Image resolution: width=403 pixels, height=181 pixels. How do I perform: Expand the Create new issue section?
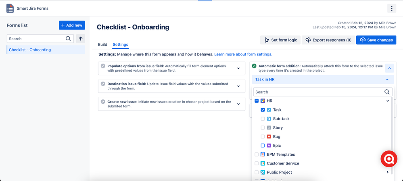[238, 104]
